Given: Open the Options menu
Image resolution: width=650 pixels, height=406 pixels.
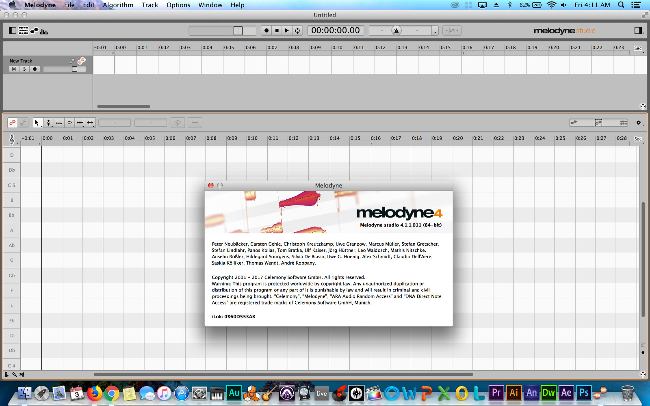Looking at the screenshot, I should (178, 5).
